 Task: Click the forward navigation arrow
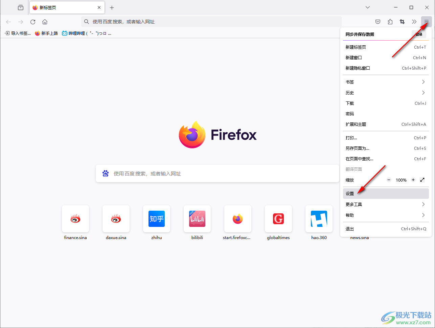pyautogui.click(x=21, y=22)
